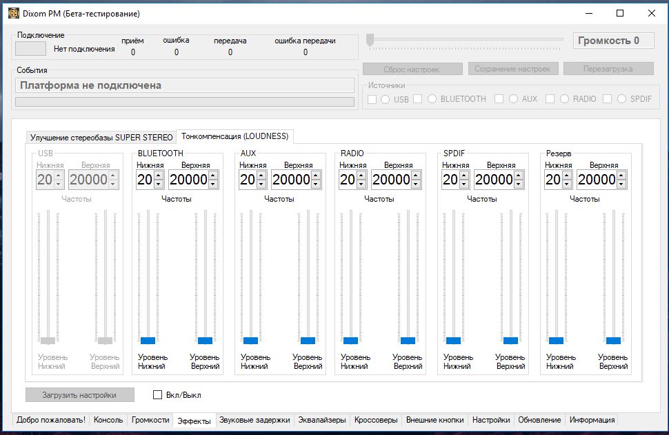Decrease AUX upper frequency with down arrow

pyautogui.click(x=316, y=184)
